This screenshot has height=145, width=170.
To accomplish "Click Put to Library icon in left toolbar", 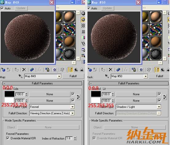I will coord(47,69).
